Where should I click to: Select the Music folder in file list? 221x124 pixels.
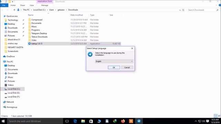tap(34, 27)
